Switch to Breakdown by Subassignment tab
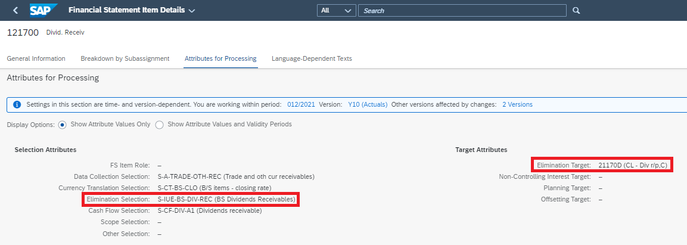The width and height of the screenshot is (687, 245). [x=125, y=58]
